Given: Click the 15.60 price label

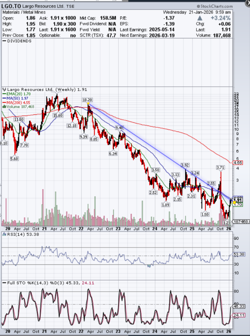Looking at the screenshot, I should pos(58,115).
